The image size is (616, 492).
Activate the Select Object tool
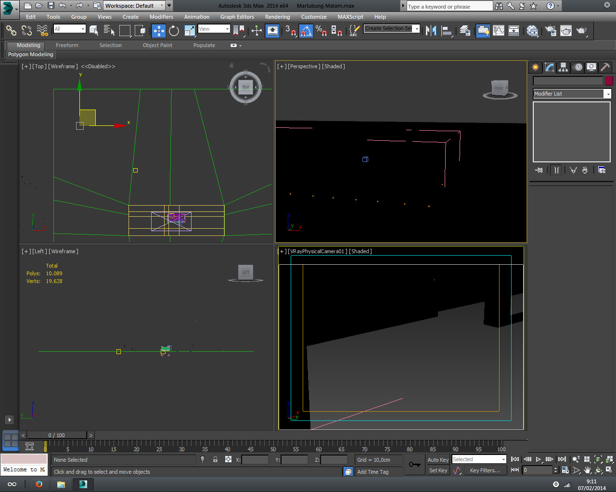tap(94, 31)
